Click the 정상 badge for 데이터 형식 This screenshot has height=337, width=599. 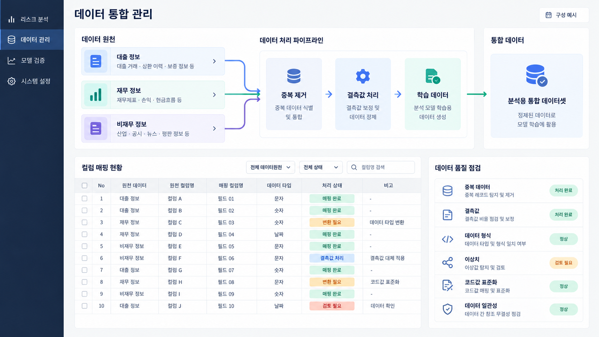click(564, 239)
